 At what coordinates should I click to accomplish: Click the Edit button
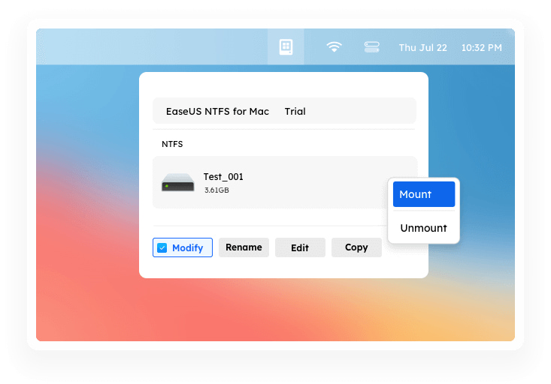click(300, 247)
